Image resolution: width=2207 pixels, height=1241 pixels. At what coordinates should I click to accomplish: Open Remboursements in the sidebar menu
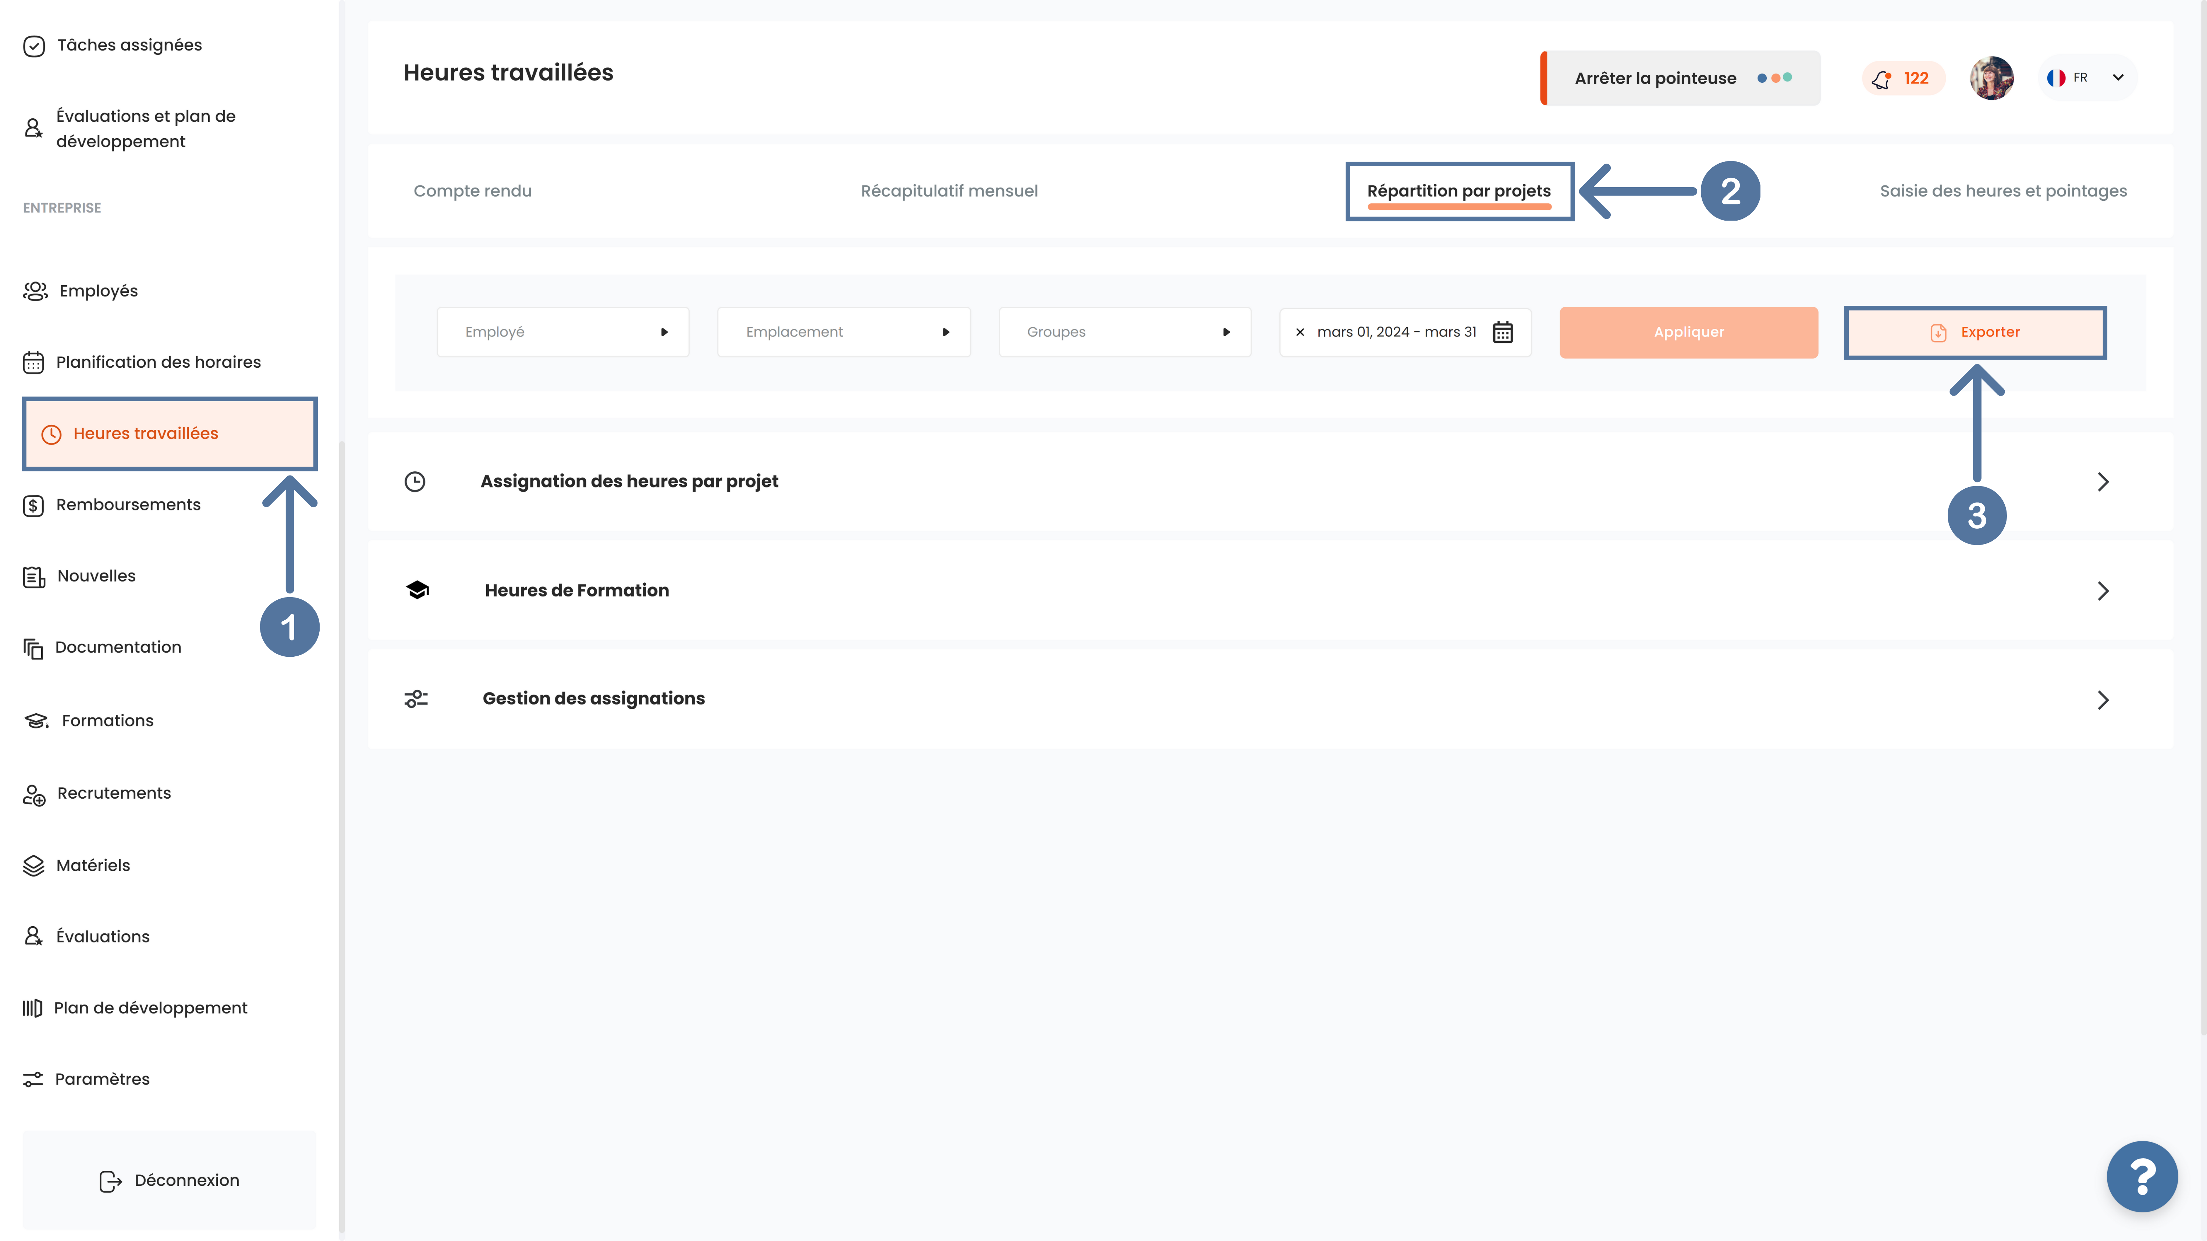click(128, 505)
